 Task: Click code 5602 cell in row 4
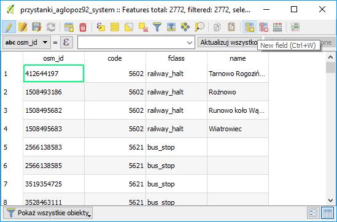[115, 129]
